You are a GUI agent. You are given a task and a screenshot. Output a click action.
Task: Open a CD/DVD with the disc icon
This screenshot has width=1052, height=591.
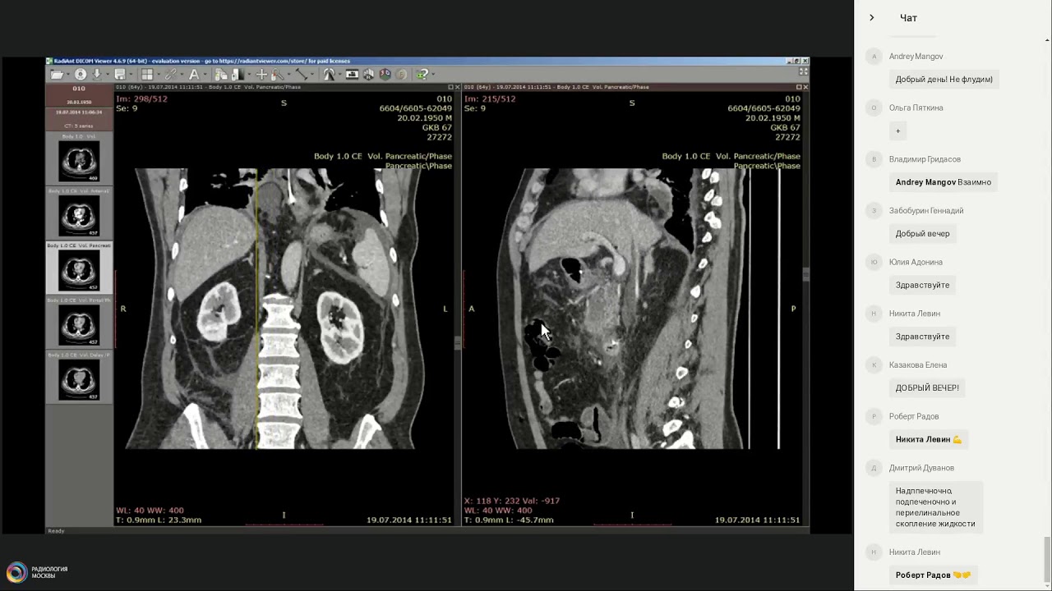81,74
